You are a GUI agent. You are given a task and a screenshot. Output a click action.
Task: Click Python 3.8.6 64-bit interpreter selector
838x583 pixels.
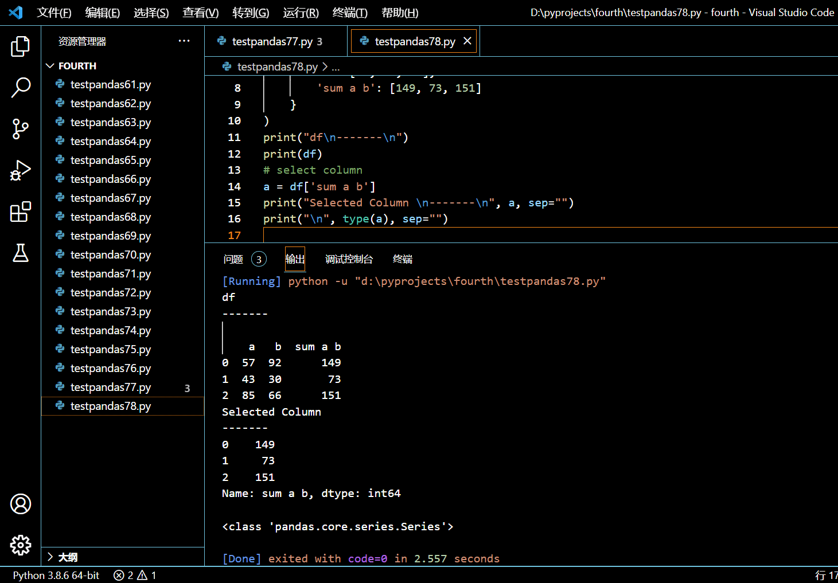tap(56, 575)
